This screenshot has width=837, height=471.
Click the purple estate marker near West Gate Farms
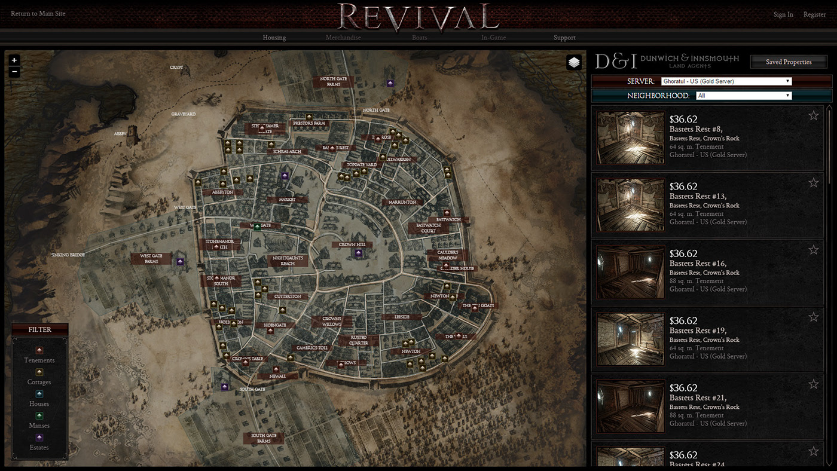[x=180, y=262]
